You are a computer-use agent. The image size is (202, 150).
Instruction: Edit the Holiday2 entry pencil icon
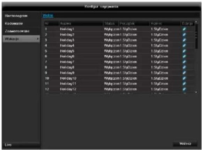[x=184, y=34]
